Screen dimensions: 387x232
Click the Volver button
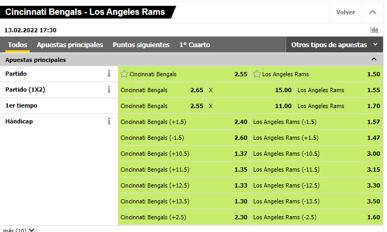tap(346, 12)
